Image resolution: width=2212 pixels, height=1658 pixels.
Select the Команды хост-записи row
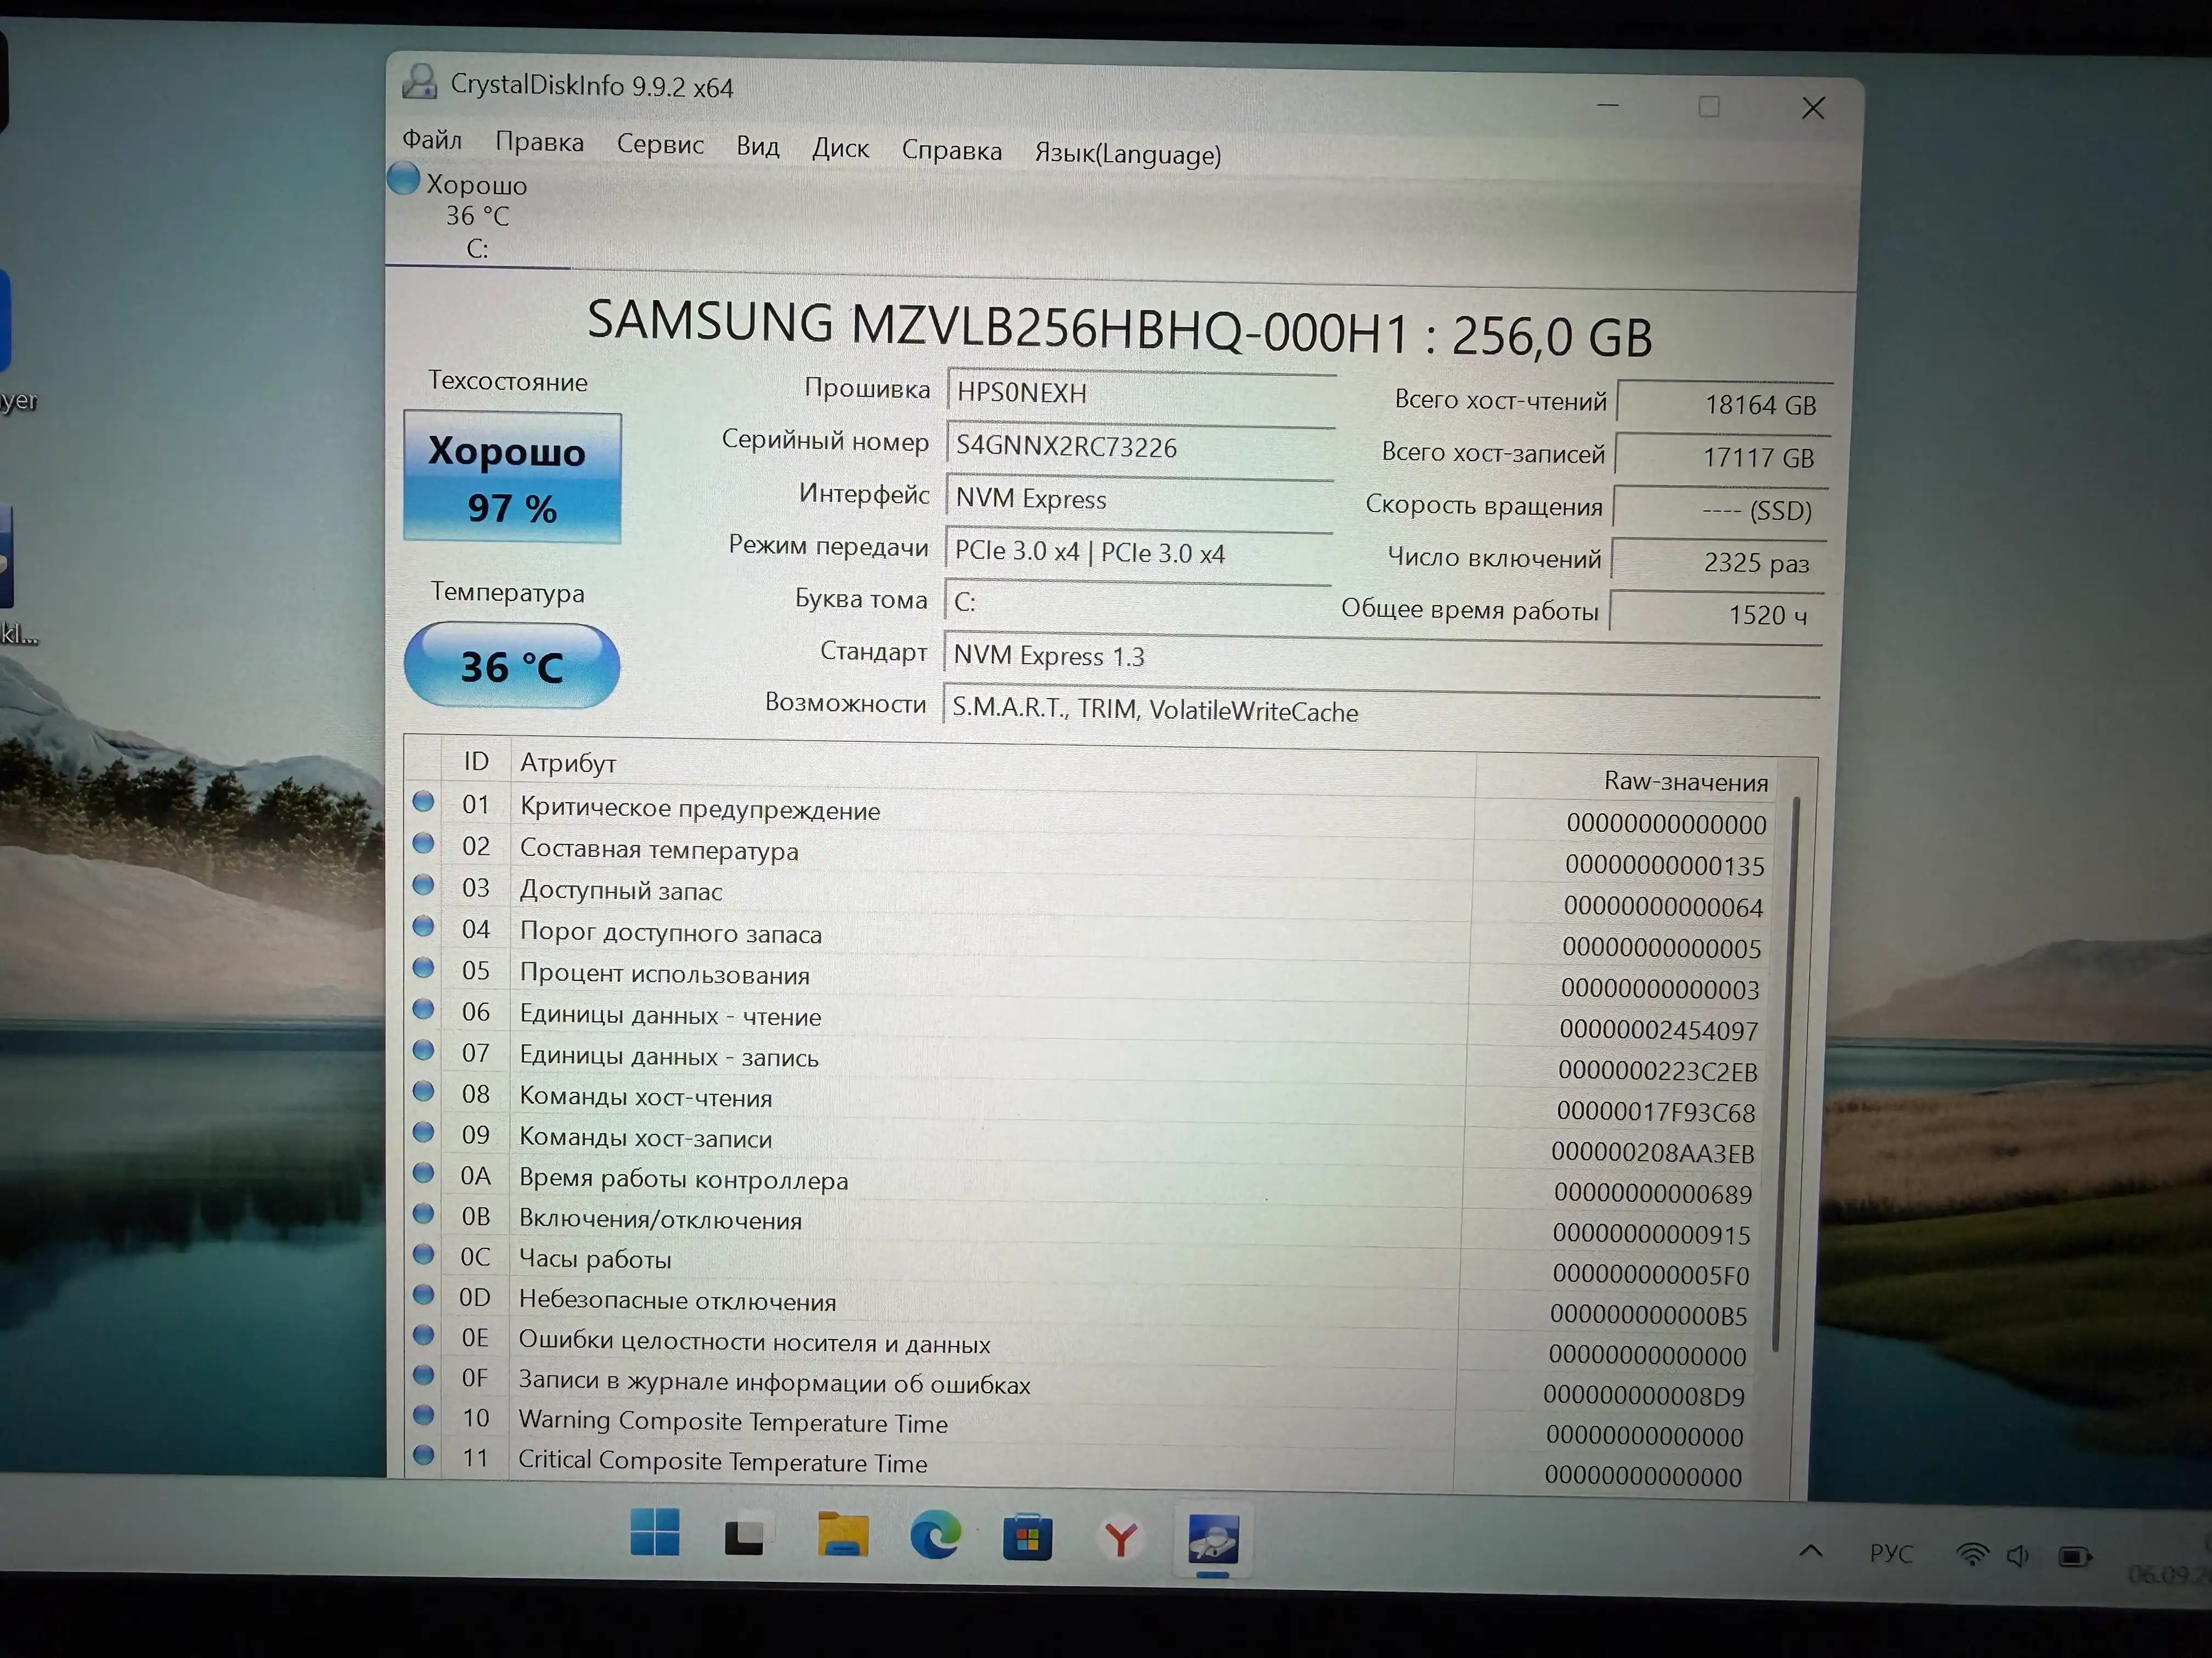click(1085, 1143)
